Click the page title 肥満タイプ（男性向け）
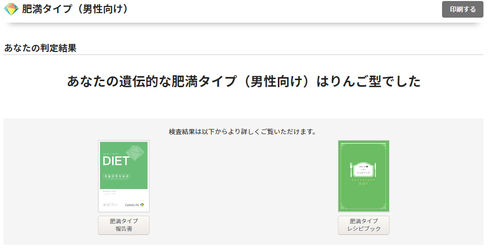Viewport: 488px width, 249px height. [x=75, y=9]
